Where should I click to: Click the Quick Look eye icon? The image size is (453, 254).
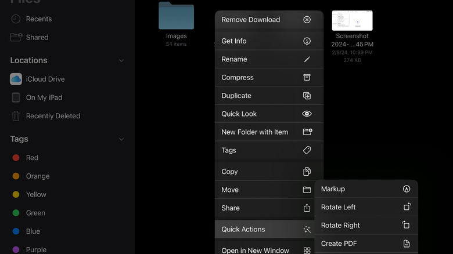pos(307,114)
